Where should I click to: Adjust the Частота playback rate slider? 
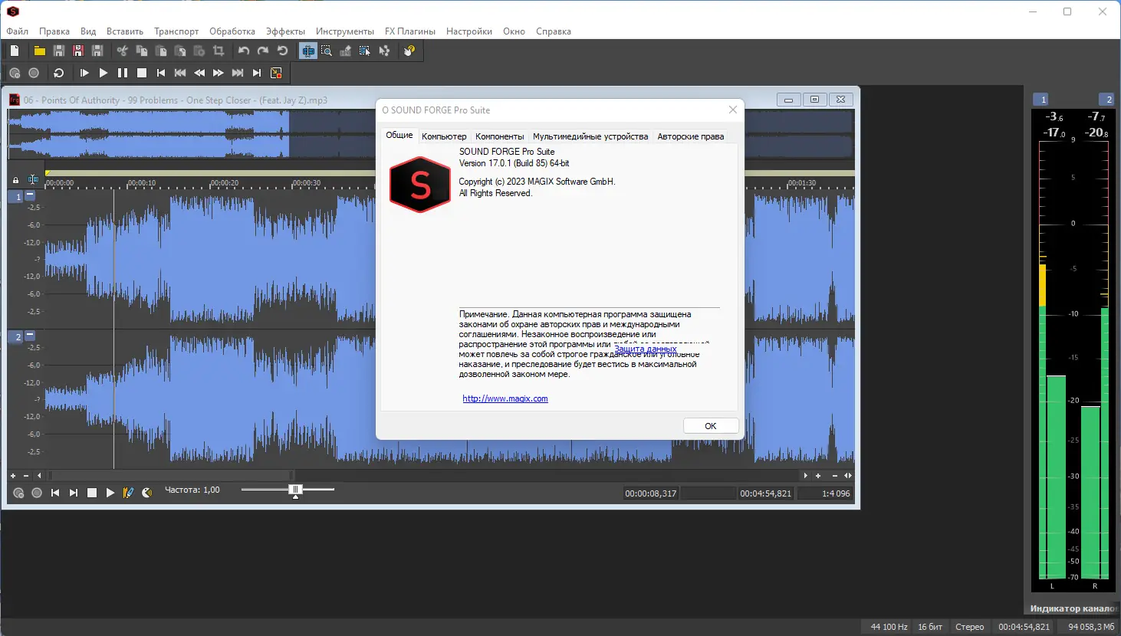coord(295,489)
